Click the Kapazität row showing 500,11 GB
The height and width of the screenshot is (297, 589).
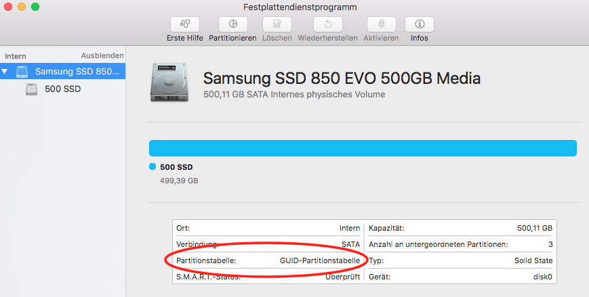tap(460, 228)
